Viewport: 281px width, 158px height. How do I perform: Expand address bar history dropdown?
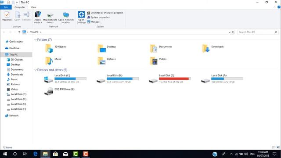pyautogui.click(x=229, y=32)
